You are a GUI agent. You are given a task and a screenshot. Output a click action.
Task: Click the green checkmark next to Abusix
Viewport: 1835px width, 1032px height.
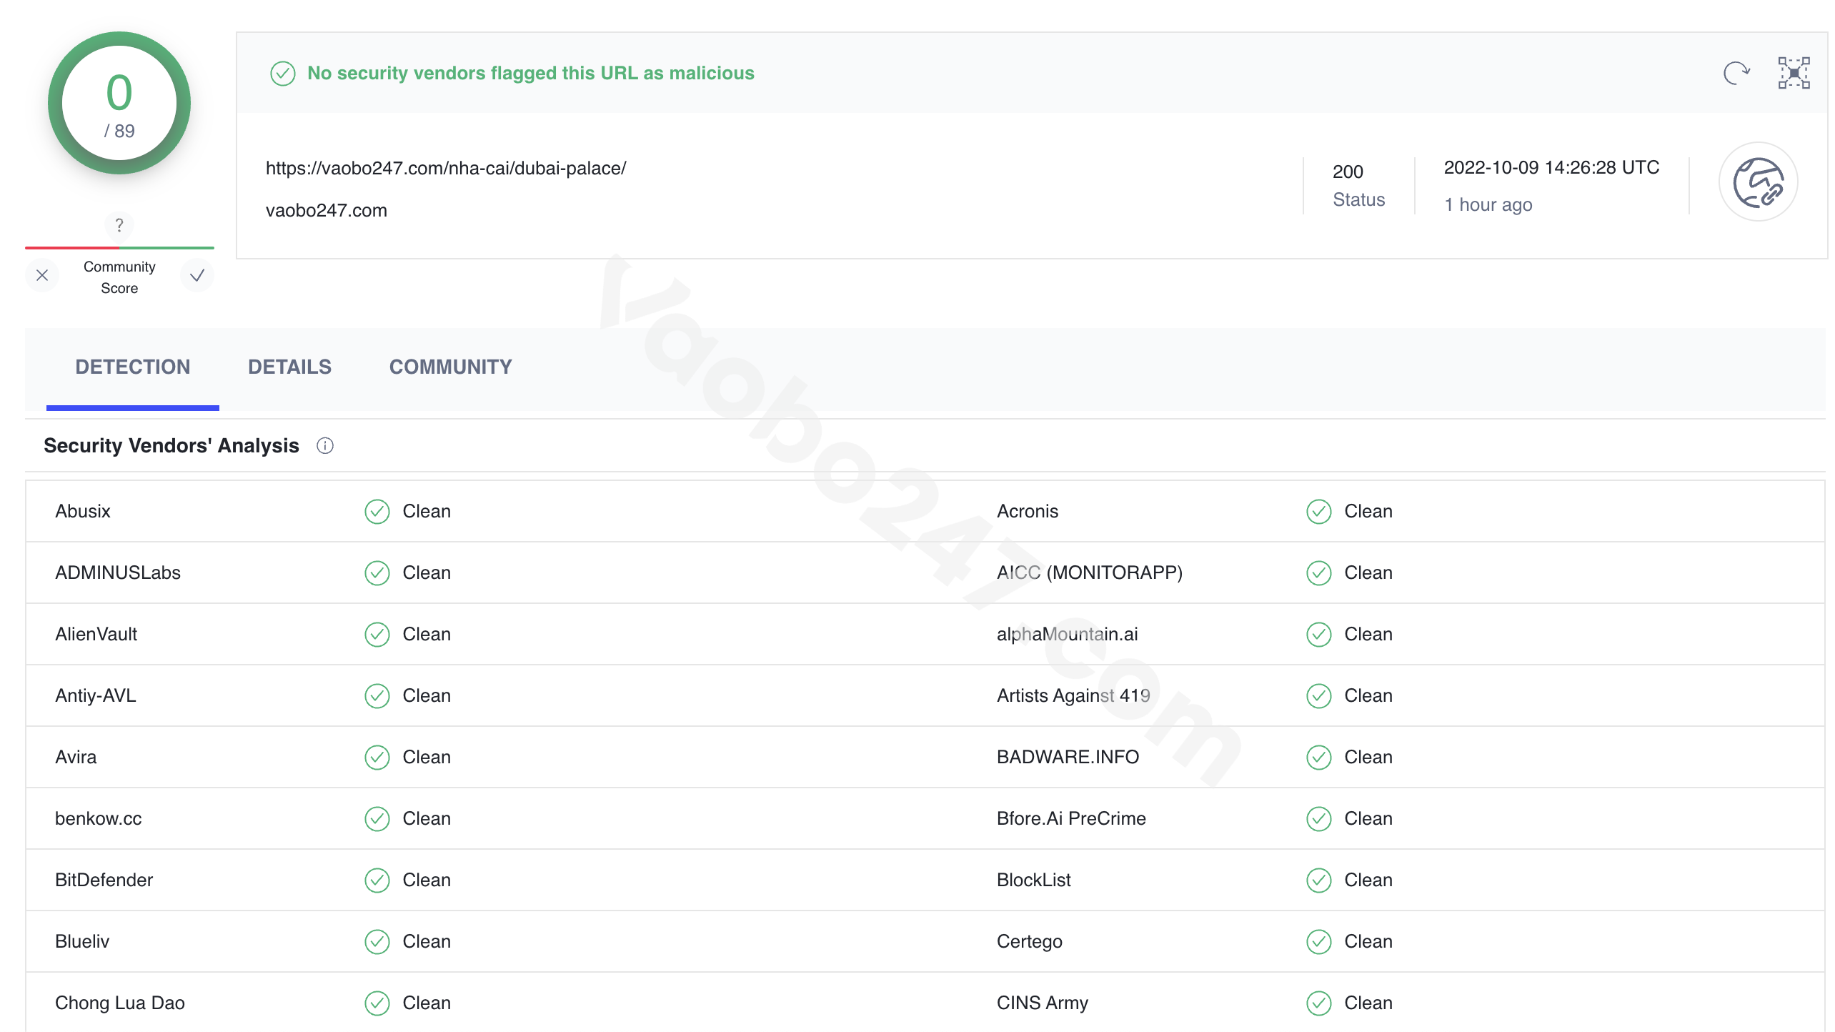pyautogui.click(x=378, y=510)
